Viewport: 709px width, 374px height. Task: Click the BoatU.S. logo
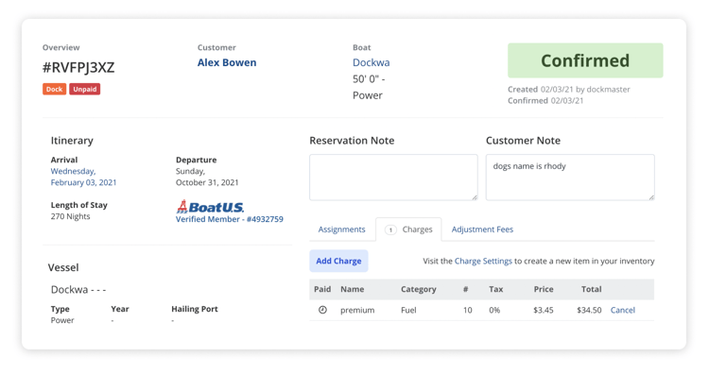click(x=210, y=207)
